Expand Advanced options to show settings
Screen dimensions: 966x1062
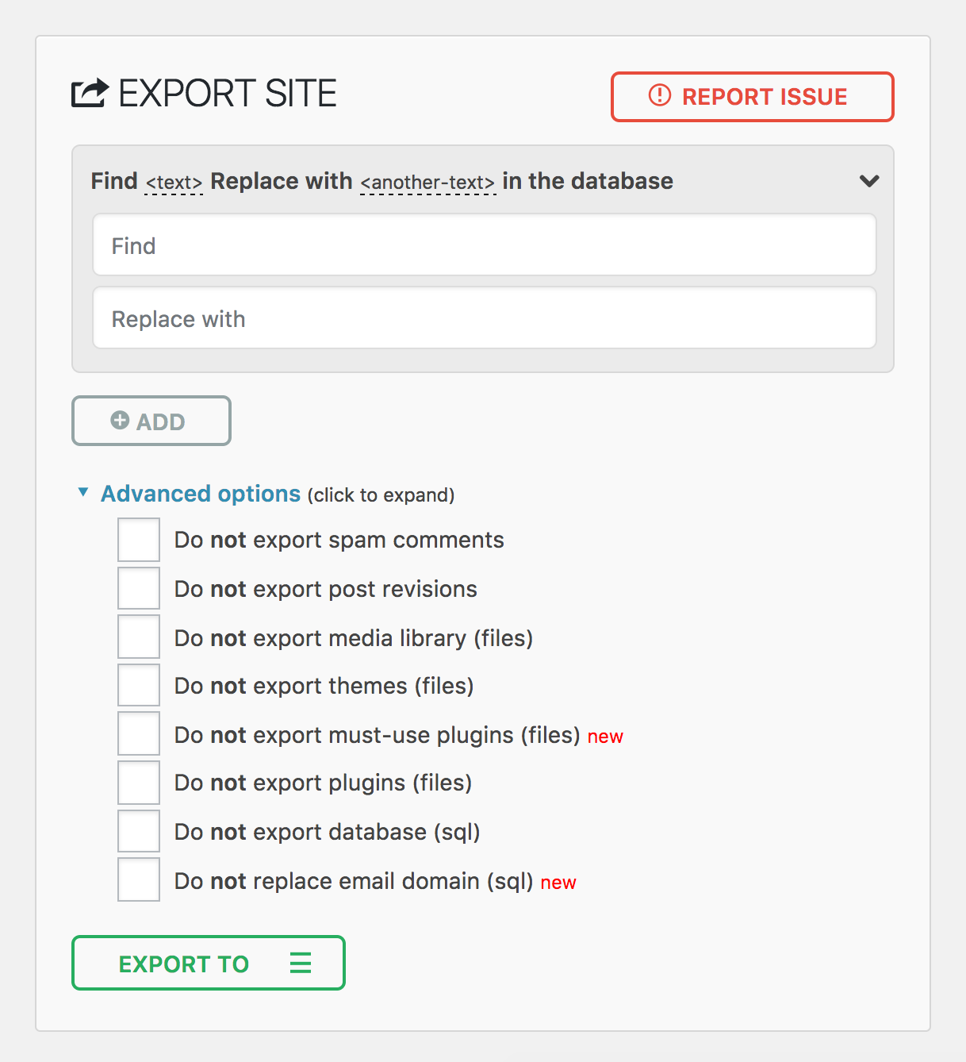(199, 493)
